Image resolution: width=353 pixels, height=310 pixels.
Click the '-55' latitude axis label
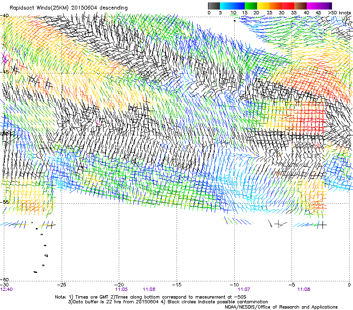pos(4,202)
